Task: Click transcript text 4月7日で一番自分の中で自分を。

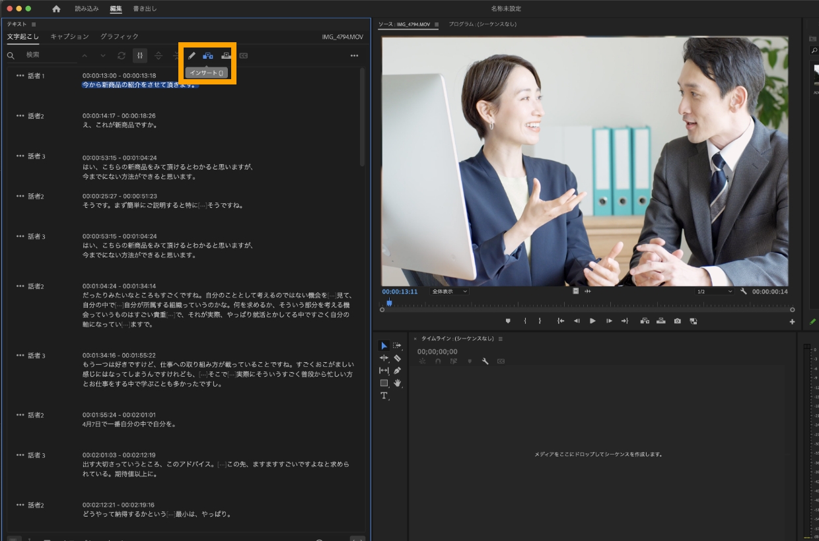Action: pos(129,424)
